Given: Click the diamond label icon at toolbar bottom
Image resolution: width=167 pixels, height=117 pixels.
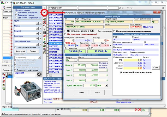Looking at the screenshot, I should [45, 53].
